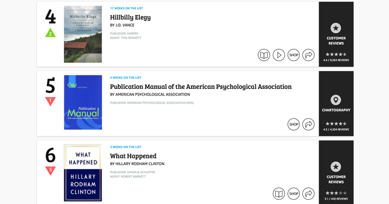Click 4.3 / 4,204 REVIEWS rating text

pos(336,129)
